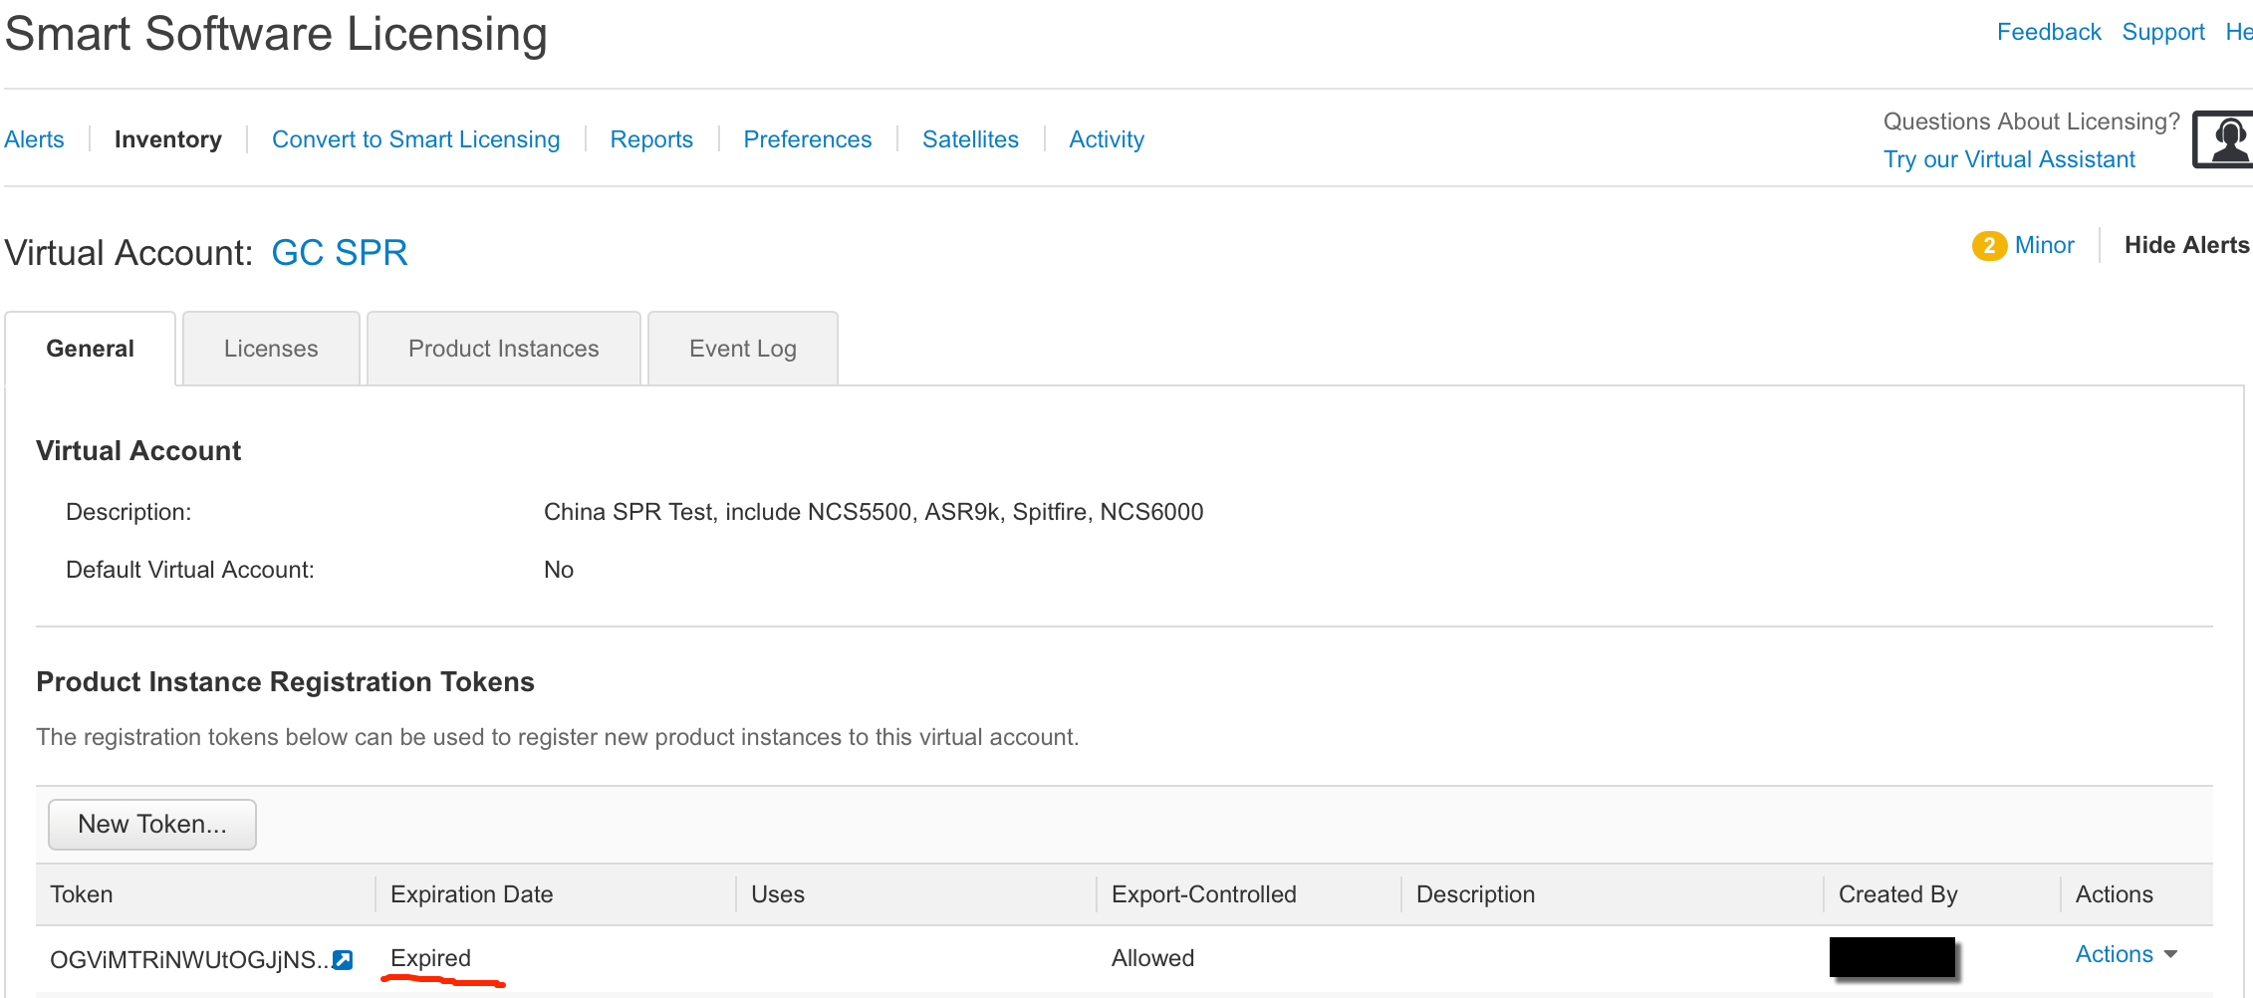Click the yellow 2 Minor alert badge

click(x=1989, y=245)
